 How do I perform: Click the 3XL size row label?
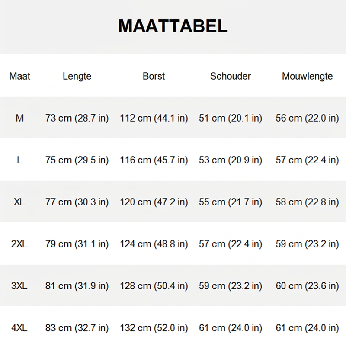[x=19, y=286]
